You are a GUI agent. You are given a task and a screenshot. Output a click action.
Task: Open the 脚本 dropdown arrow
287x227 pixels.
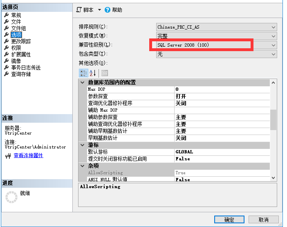tap(99, 10)
